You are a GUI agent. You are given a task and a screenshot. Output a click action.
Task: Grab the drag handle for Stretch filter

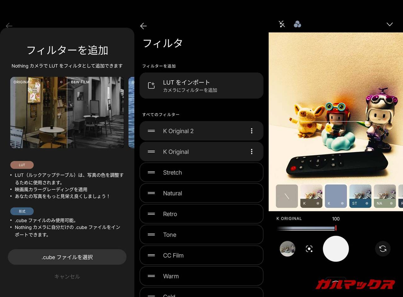click(x=151, y=173)
